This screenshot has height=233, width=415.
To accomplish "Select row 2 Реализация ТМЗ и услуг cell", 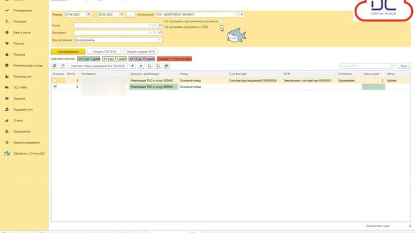I will (154, 87).
